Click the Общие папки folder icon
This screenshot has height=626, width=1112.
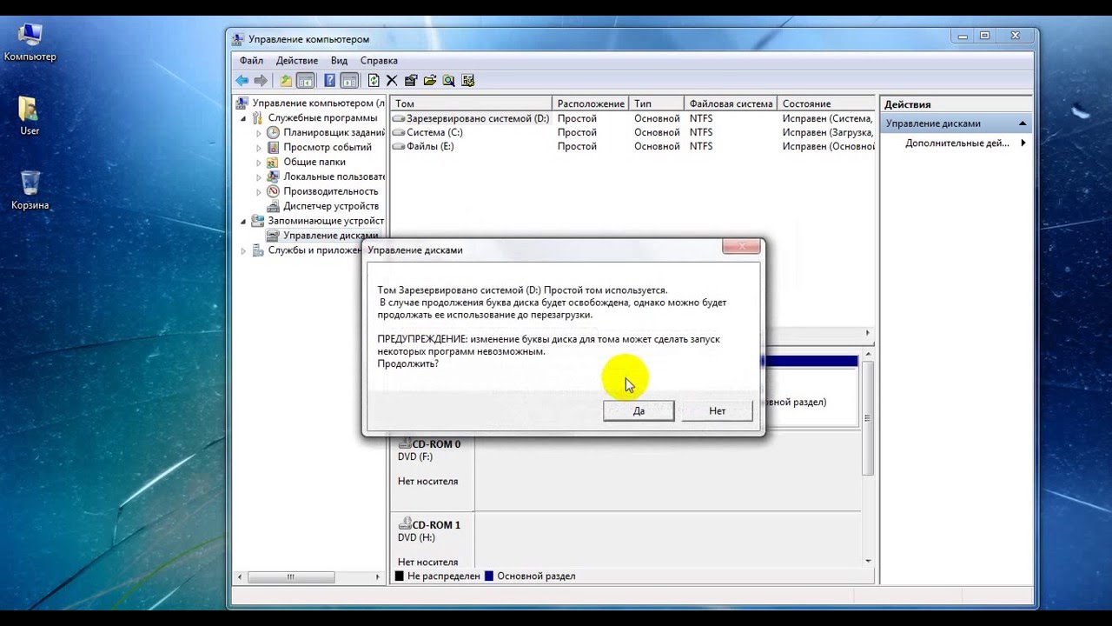[274, 162]
